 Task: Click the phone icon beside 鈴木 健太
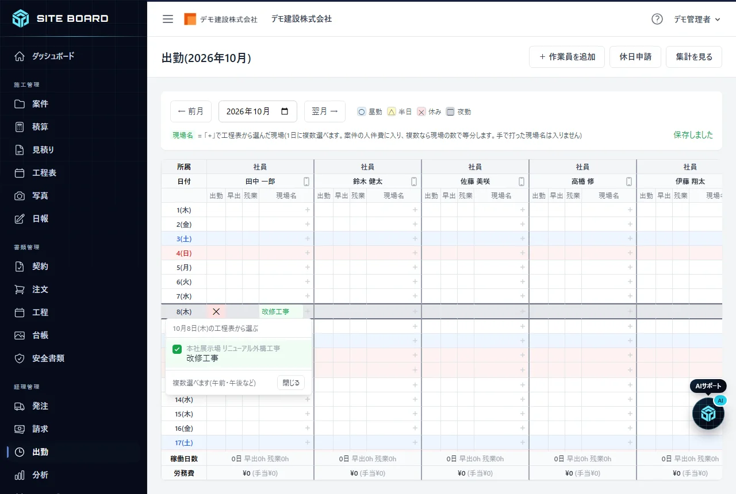point(414,182)
